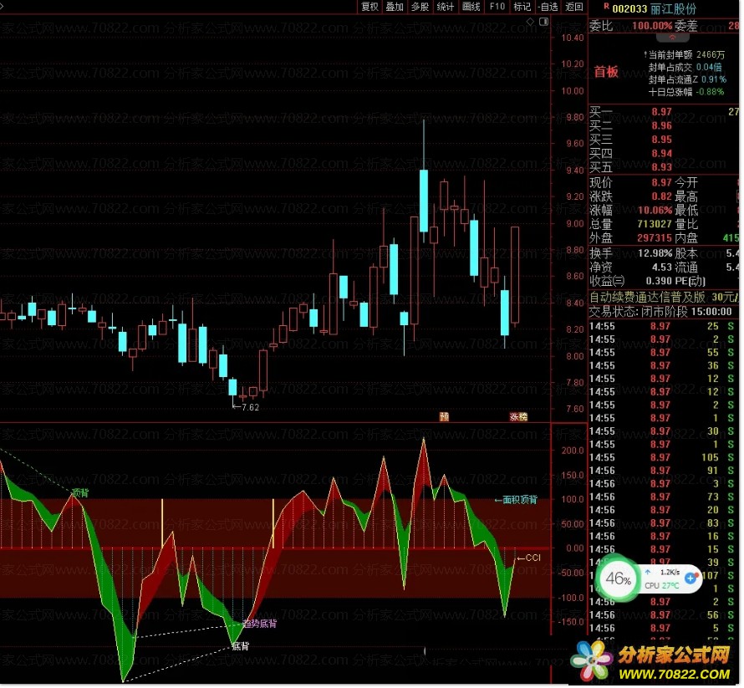Image resolution: width=744 pixels, height=688 pixels.
Task: Click the 200.0 CCI axis label
Action: 573,451
